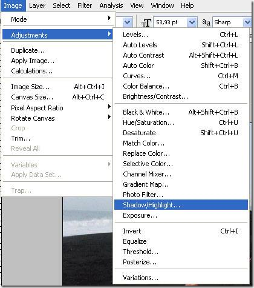Viewport: 254px width, 288px height.
Task: Open font size dropdown arrow
Action: pyautogui.click(x=192, y=22)
